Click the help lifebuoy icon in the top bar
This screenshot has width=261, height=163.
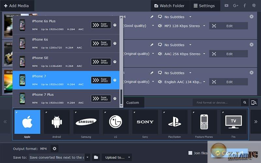[254, 6]
